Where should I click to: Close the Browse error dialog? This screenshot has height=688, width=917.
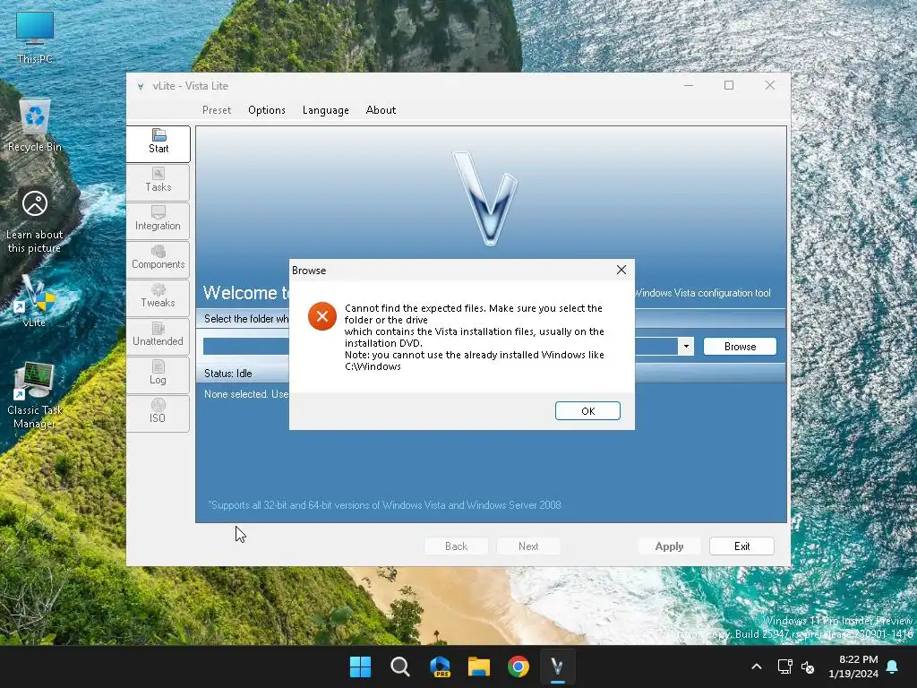coord(621,270)
